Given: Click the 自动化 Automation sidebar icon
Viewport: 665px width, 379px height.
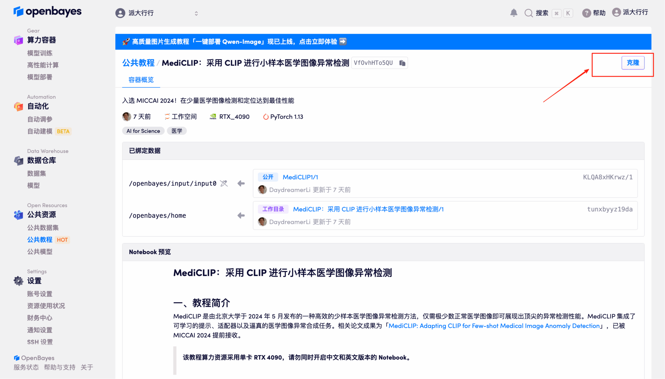Looking at the screenshot, I should [18, 106].
